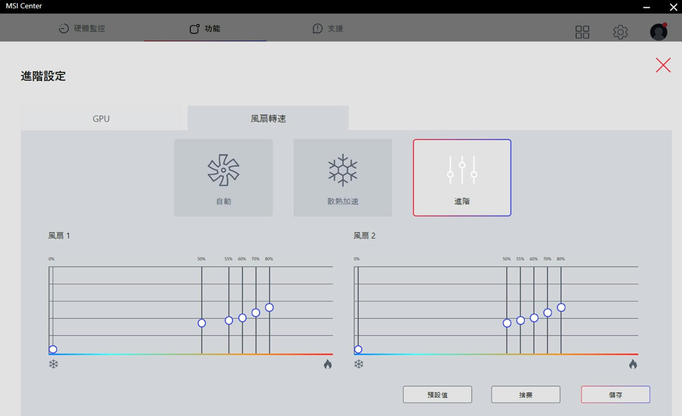
Task: Click 風扇 1 0% curve point
Action: click(53, 349)
